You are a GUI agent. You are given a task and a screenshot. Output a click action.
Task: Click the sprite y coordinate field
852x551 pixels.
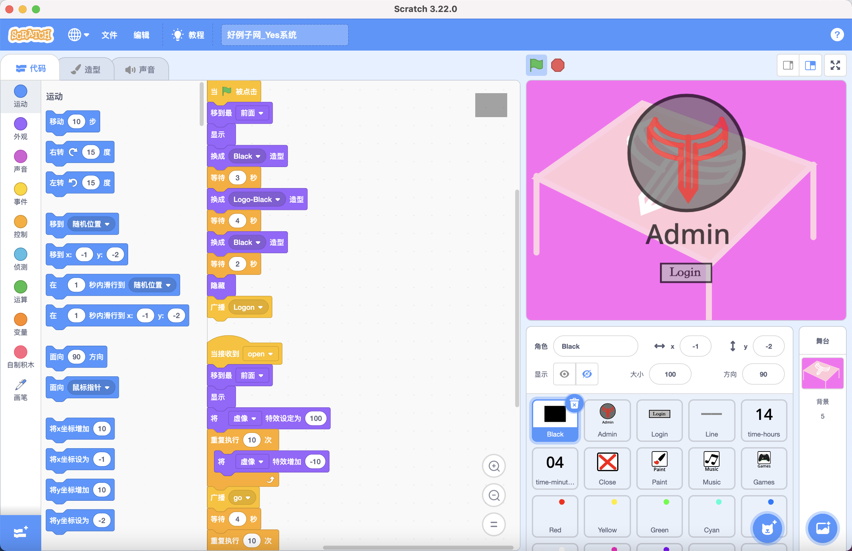(768, 346)
